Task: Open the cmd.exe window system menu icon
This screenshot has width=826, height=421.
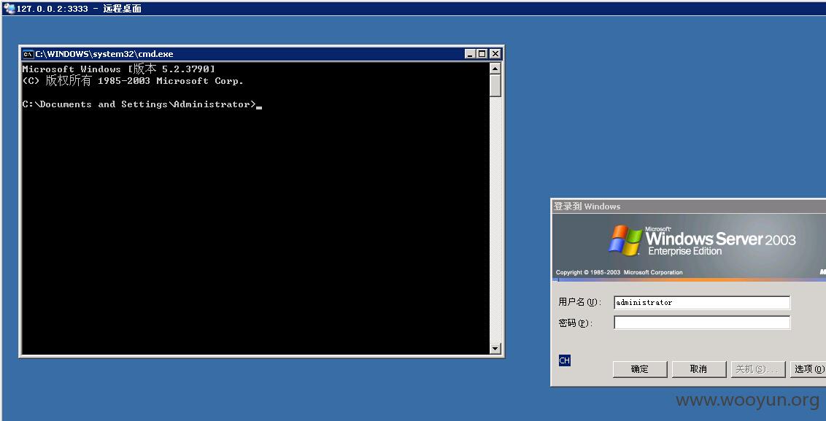Action: tap(28, 54)
